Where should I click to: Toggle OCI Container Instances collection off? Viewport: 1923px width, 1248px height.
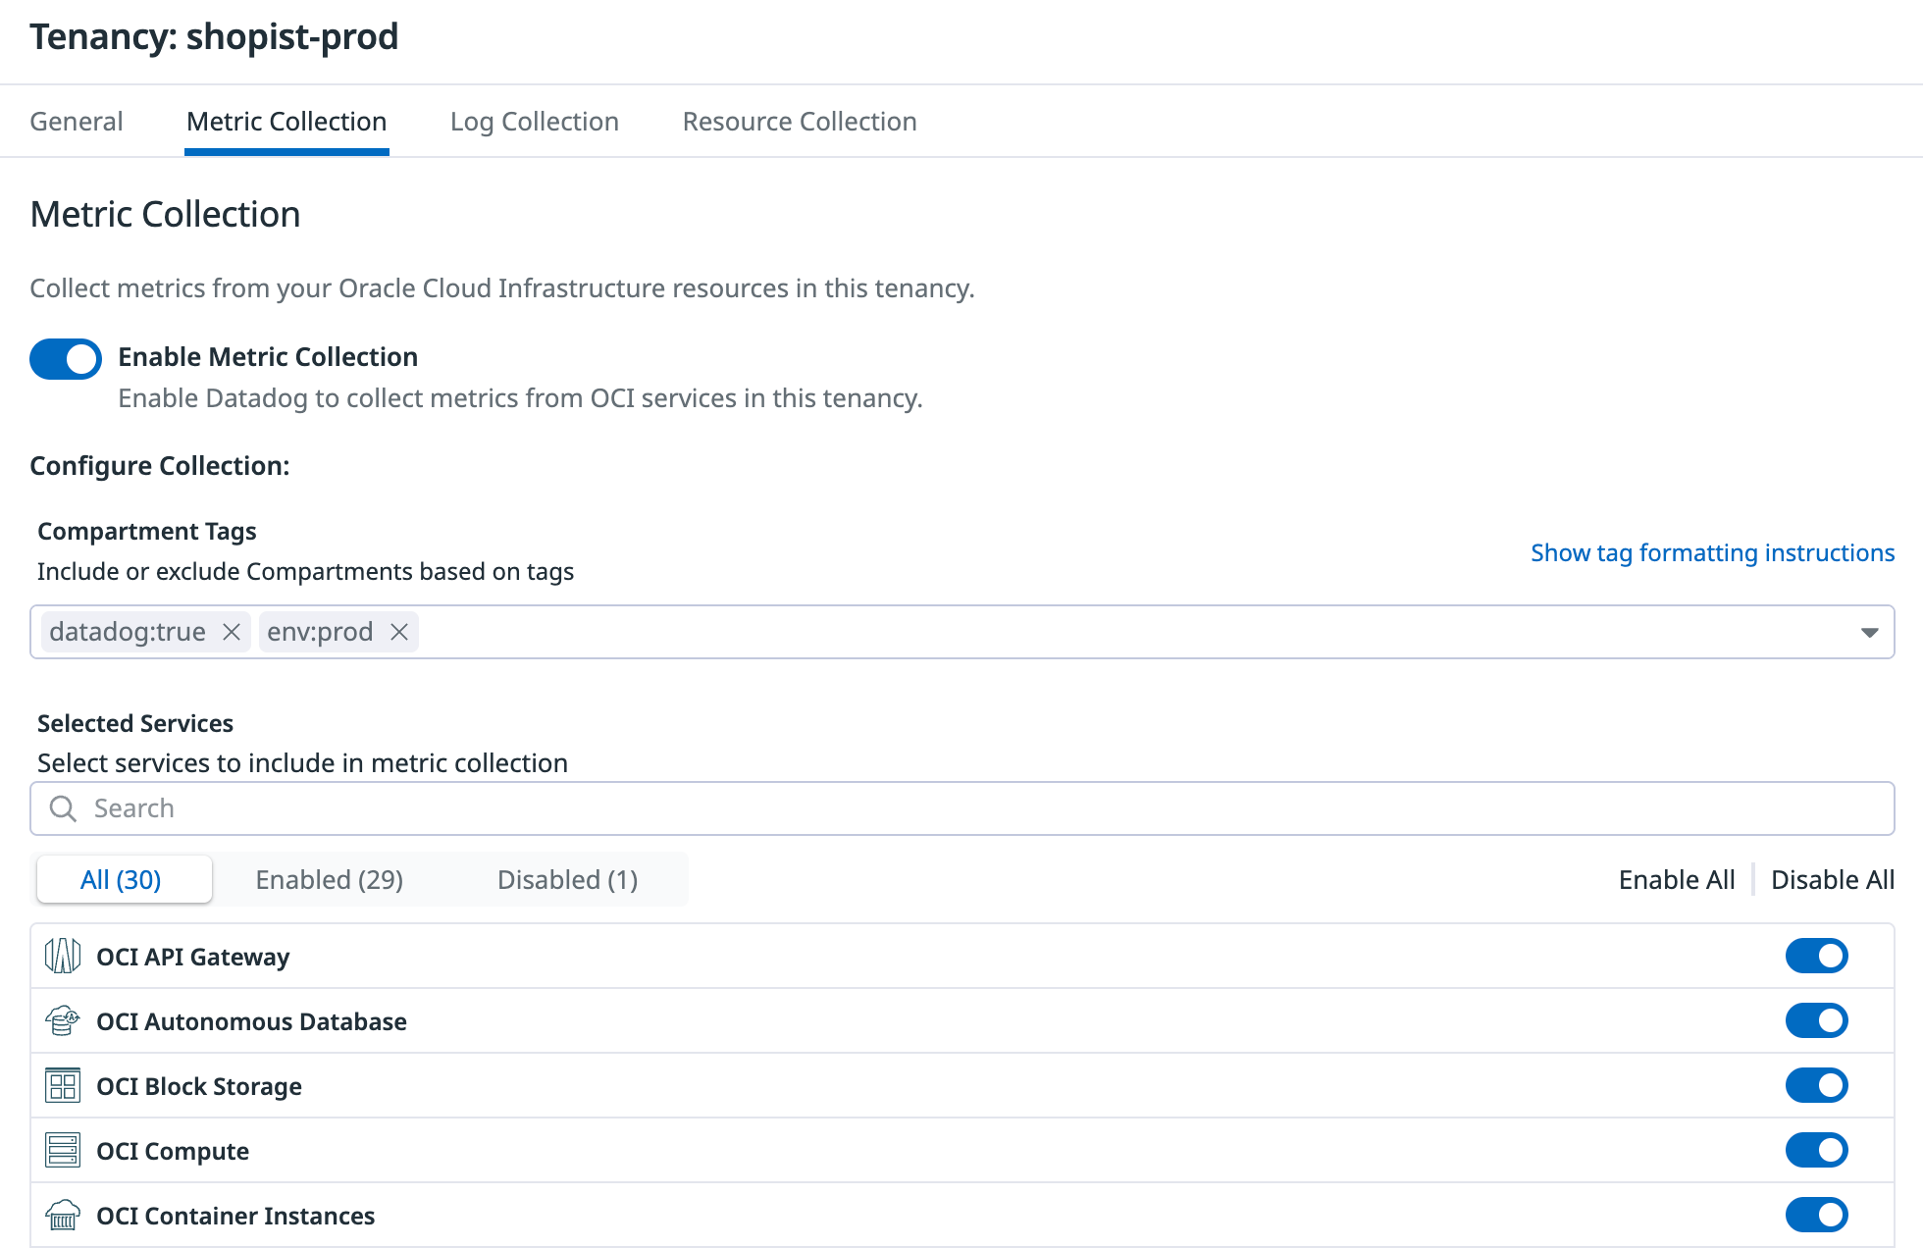(x=1816, y=1215)
